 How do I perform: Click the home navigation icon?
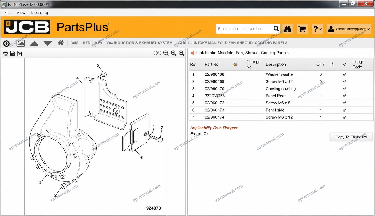61,43
